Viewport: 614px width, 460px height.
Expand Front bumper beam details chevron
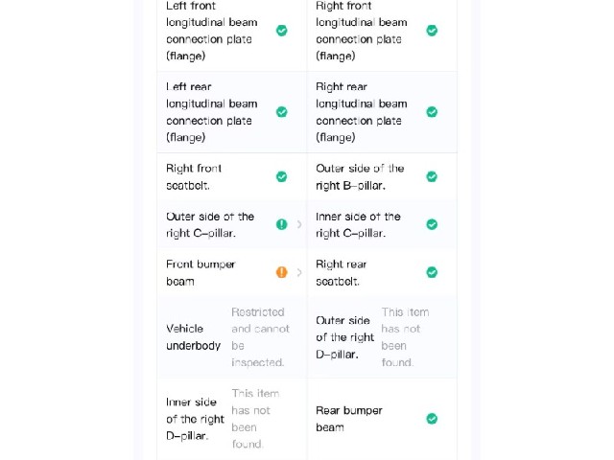[299, 272]
